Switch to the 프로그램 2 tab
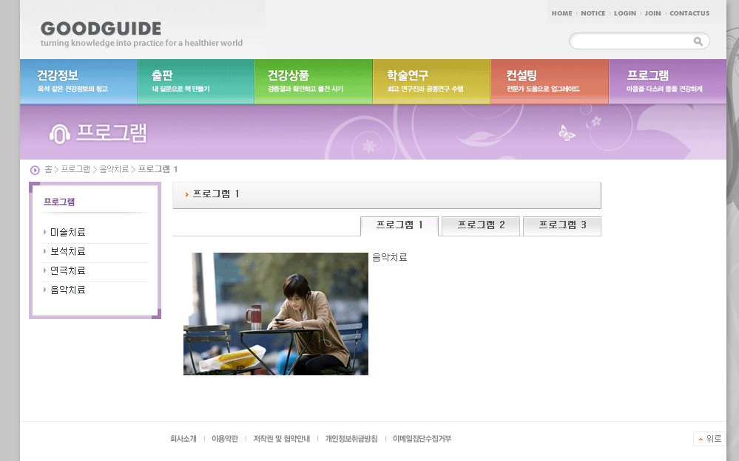 (481, 226)
